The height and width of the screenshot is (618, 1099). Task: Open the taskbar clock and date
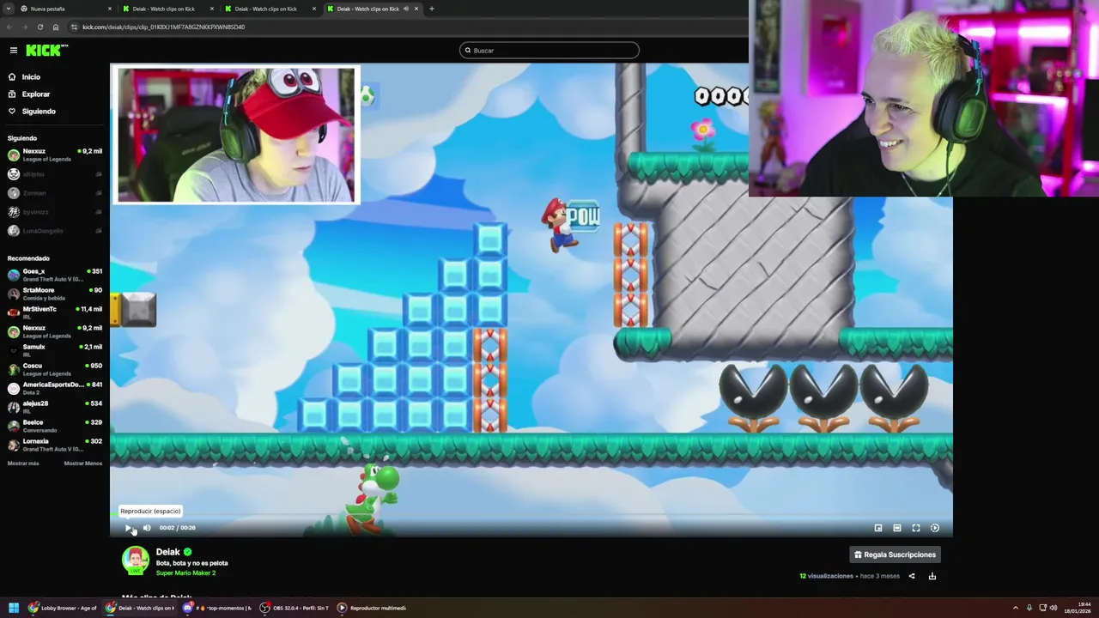[1078, 608]
